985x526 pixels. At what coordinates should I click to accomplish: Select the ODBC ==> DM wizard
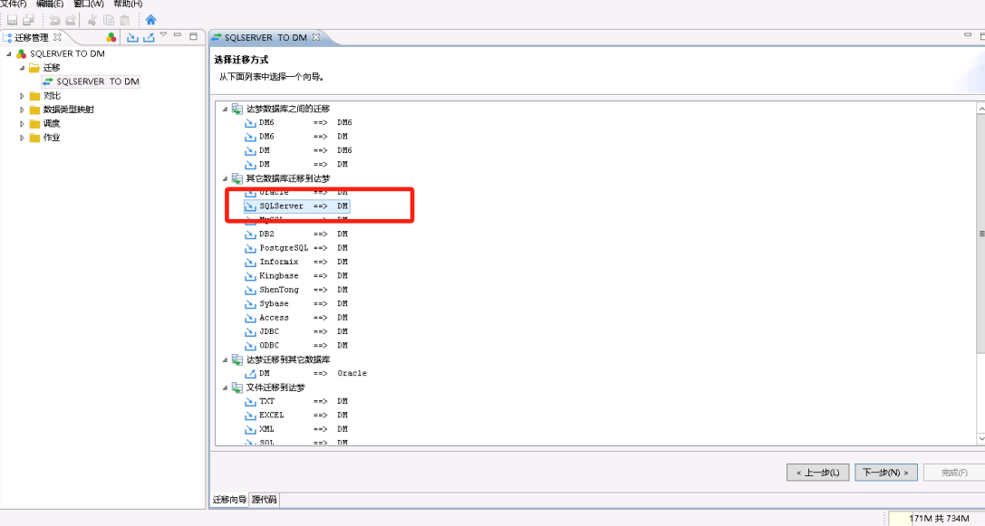(x=296, y=345)
